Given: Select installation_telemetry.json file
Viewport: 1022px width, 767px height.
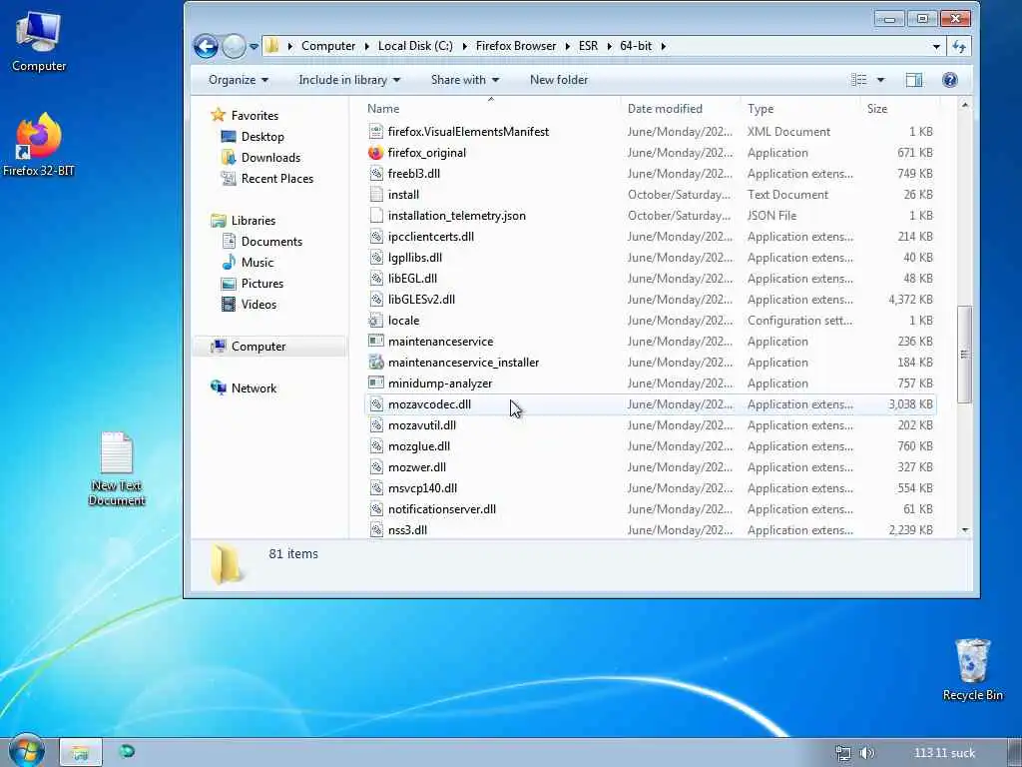Looking at the screenshot, I should pos(457,216).
